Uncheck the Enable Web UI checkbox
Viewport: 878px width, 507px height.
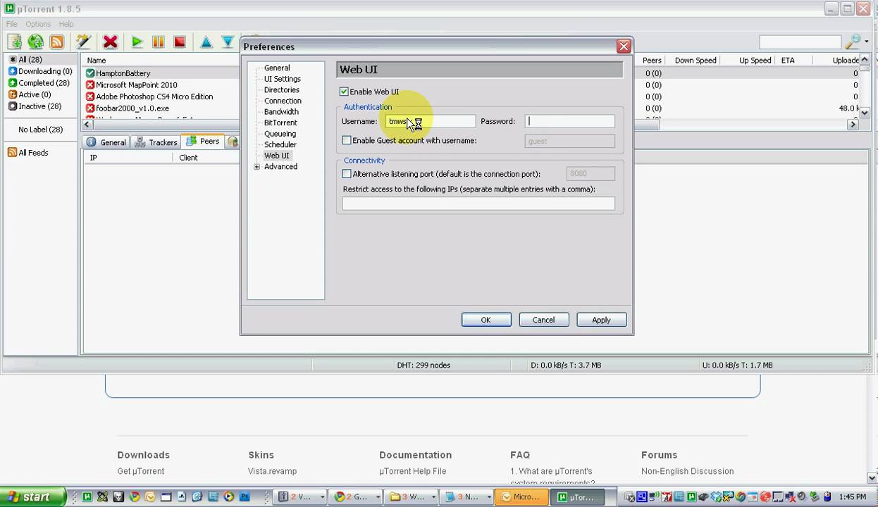[x=344, y=92]
